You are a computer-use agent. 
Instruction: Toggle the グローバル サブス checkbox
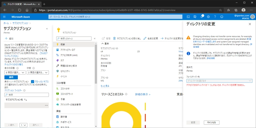click(32, 82)
